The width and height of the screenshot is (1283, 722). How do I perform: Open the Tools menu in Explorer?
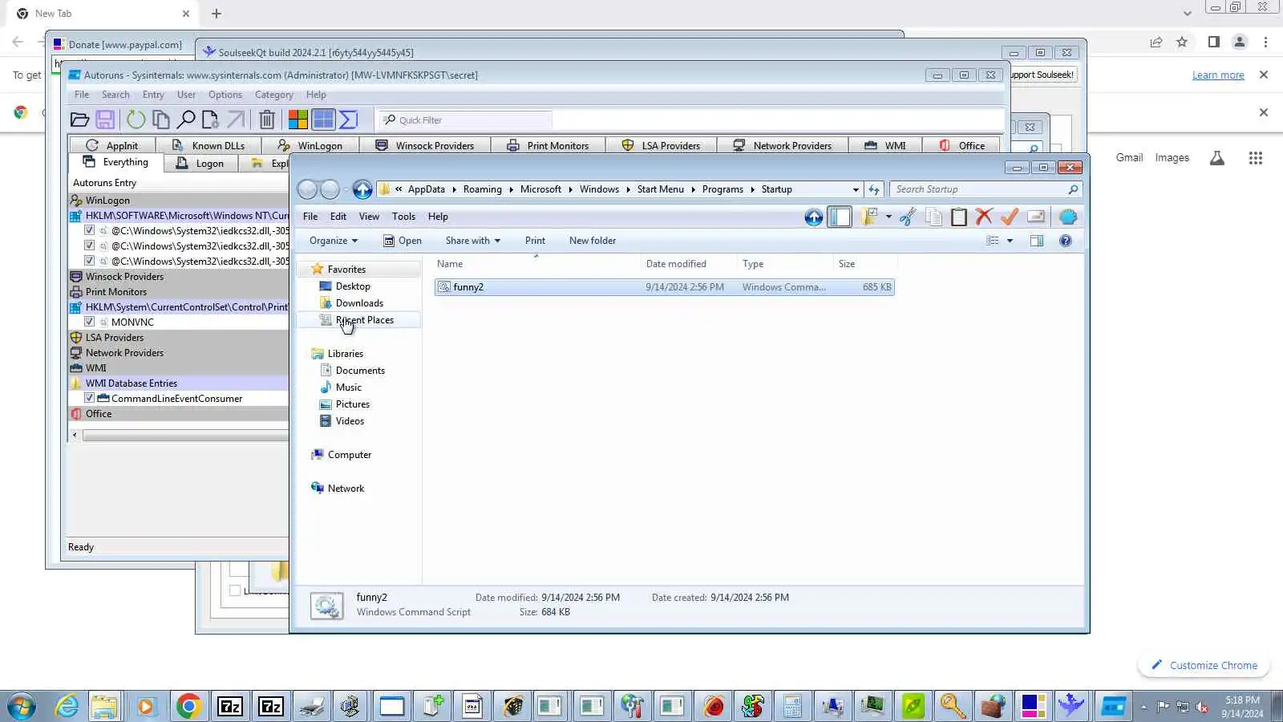tap(403, 217)
